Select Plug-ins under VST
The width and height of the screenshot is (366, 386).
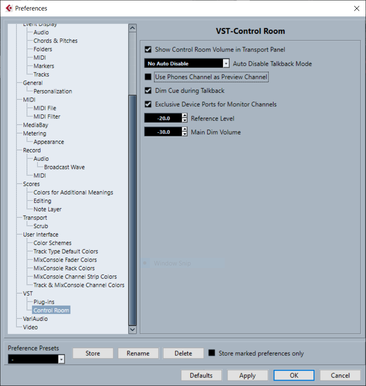point(44,302)
